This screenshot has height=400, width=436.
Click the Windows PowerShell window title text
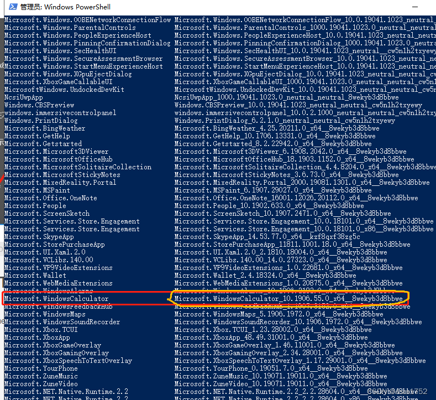click(65, 7)
